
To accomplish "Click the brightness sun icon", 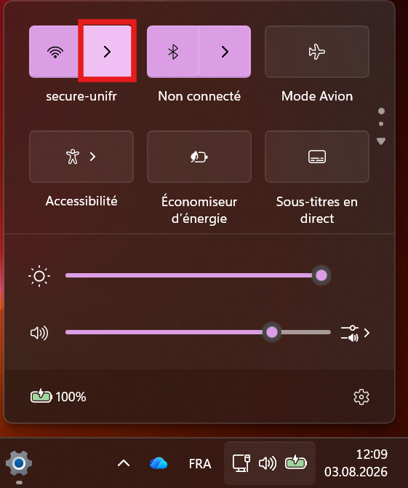I will 39,276.
